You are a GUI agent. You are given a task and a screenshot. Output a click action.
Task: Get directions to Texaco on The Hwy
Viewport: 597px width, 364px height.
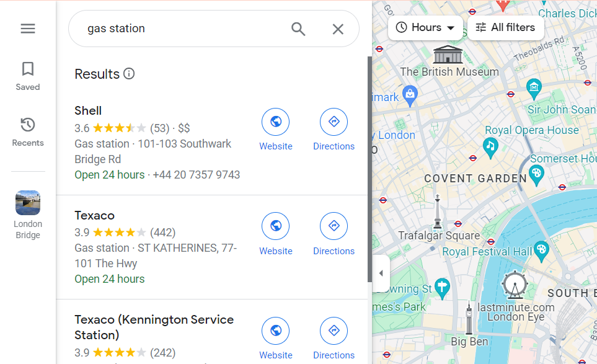coord(334,226)
